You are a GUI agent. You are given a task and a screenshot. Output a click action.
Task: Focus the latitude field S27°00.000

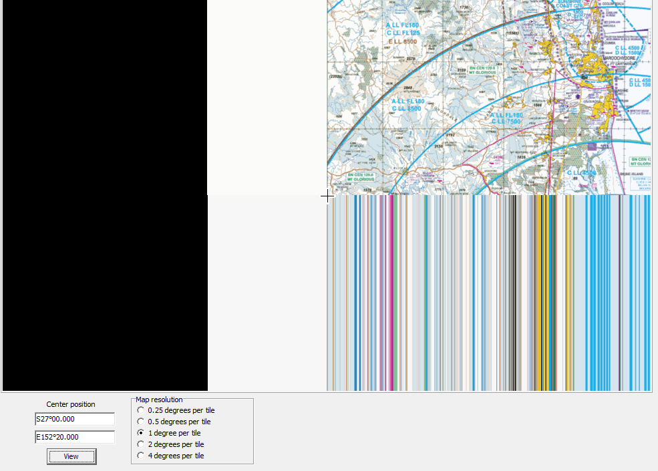coord(75,419)
